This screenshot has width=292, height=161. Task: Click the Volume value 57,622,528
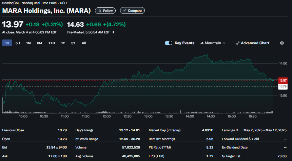(131, 147)
